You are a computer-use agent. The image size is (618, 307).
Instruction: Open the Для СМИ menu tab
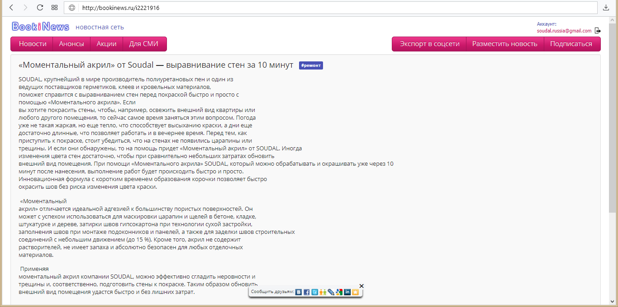tap(144, 44)
